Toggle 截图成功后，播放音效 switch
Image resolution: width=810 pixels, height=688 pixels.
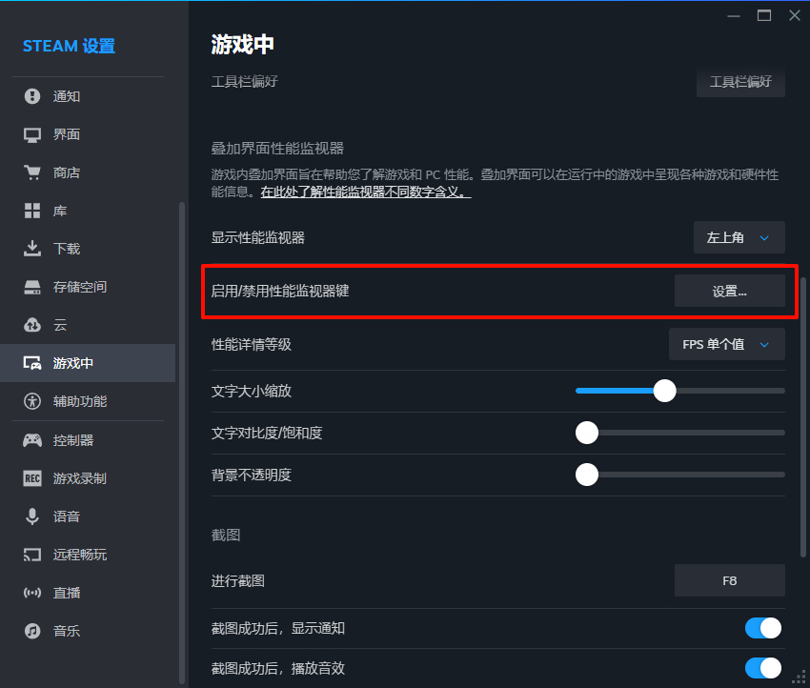pos(763,668)
